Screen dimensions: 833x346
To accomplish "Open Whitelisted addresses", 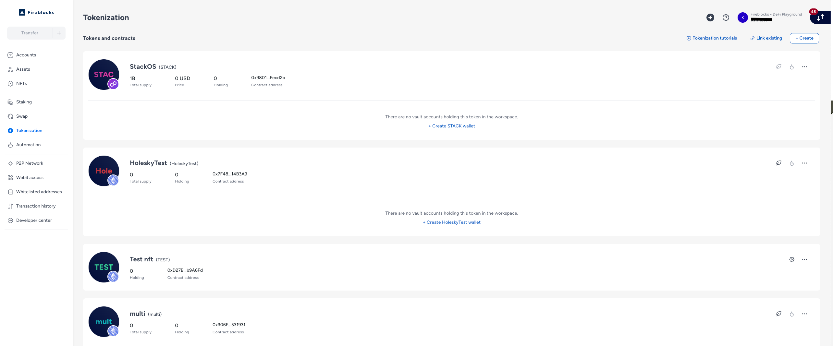I will coord(39,192).
